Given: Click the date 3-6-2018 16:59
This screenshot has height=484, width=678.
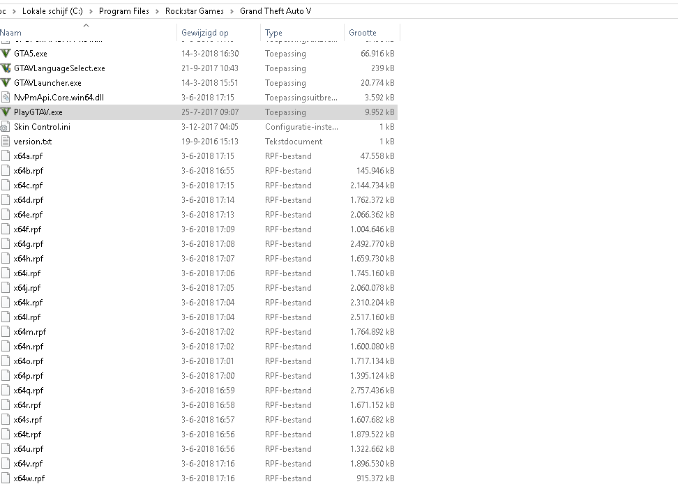Looking at the screenshot, I should click(x=208, y=391).
